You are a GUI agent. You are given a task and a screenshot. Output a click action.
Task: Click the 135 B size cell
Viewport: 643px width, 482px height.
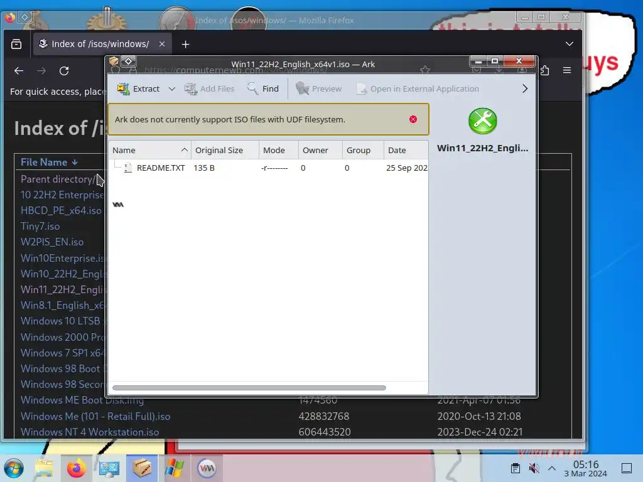[204, 168]
